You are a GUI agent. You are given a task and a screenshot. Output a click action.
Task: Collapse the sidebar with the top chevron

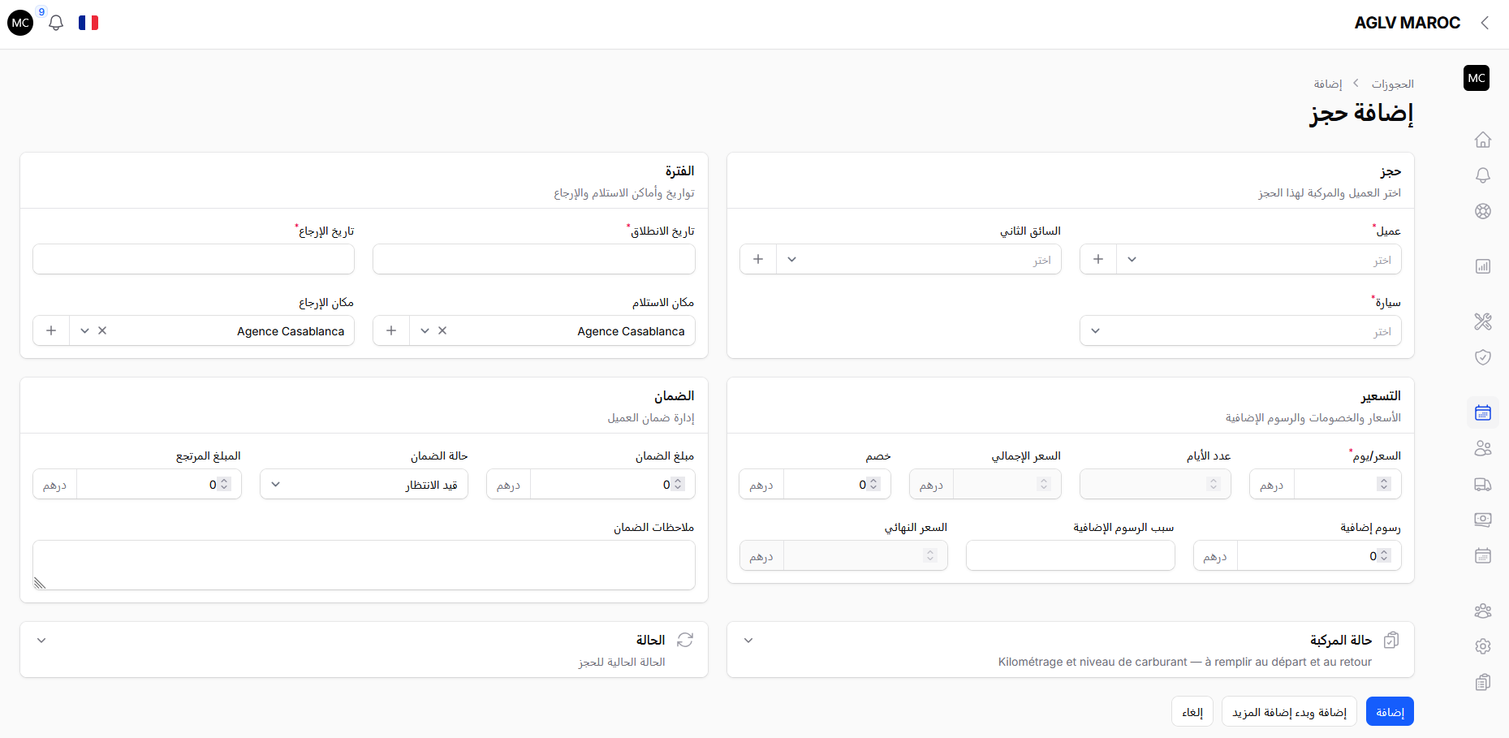tap(1484, 23)
